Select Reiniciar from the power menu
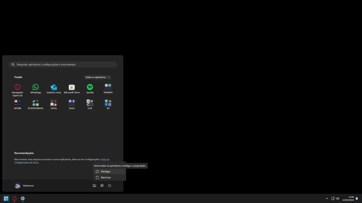This screenshot has width=362, height=203. pyautogui.click(x=106, y=177)
